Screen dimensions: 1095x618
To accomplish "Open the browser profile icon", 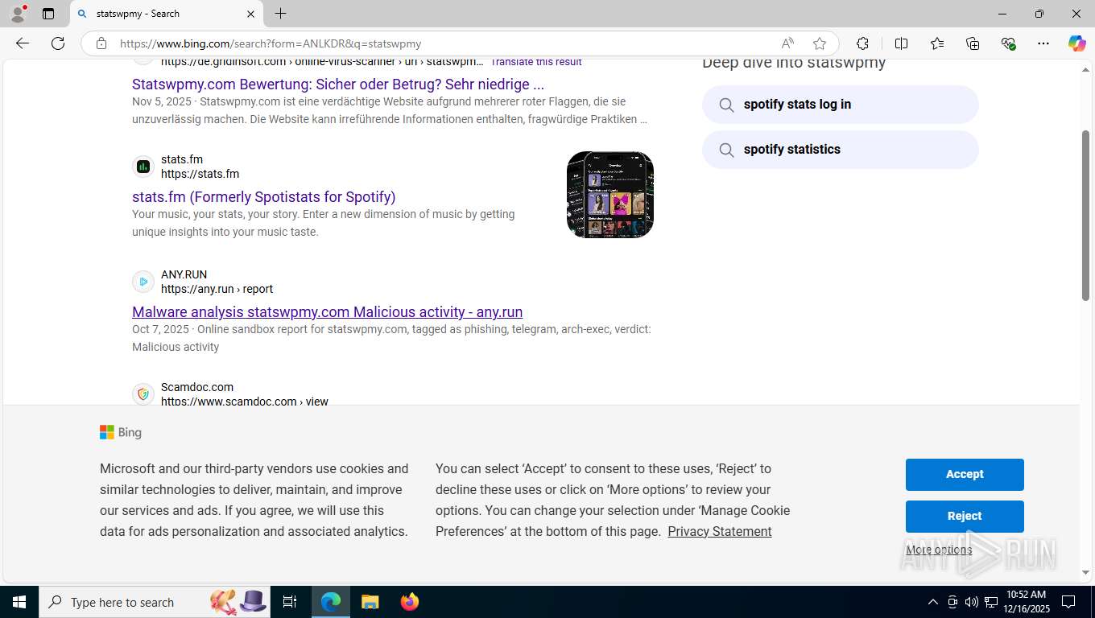I will 18,14.
